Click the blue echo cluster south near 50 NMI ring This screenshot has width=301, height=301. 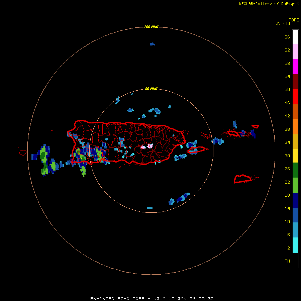tap(179, 199)
